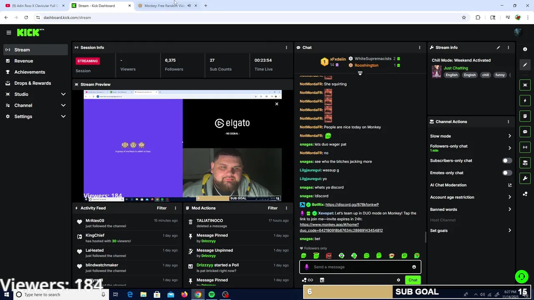Click the dots cluster icon in right rail
Viewport: 534px width, 300px height.
[x=525, y=194]
